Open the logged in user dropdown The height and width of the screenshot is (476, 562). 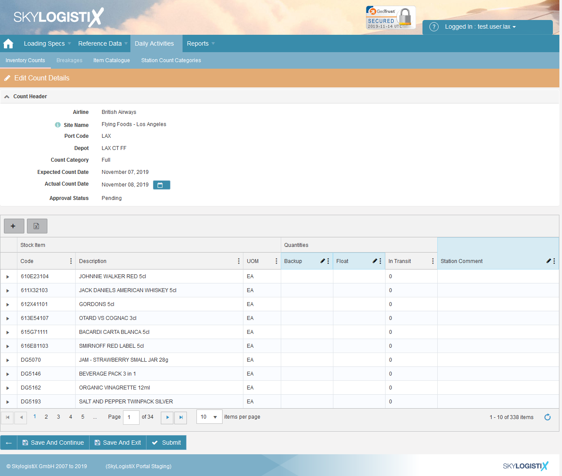(480, 27)
